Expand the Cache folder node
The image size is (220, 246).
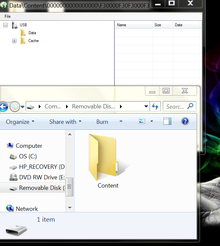tap(14, 41)
